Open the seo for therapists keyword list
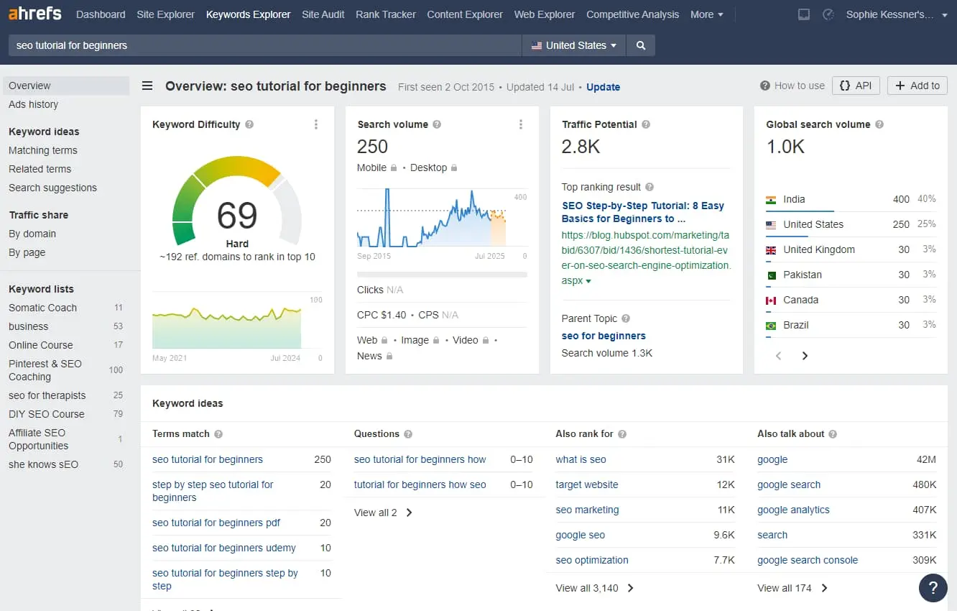The width and height of the screenshot is (957, 611). (x=47, y=395)
